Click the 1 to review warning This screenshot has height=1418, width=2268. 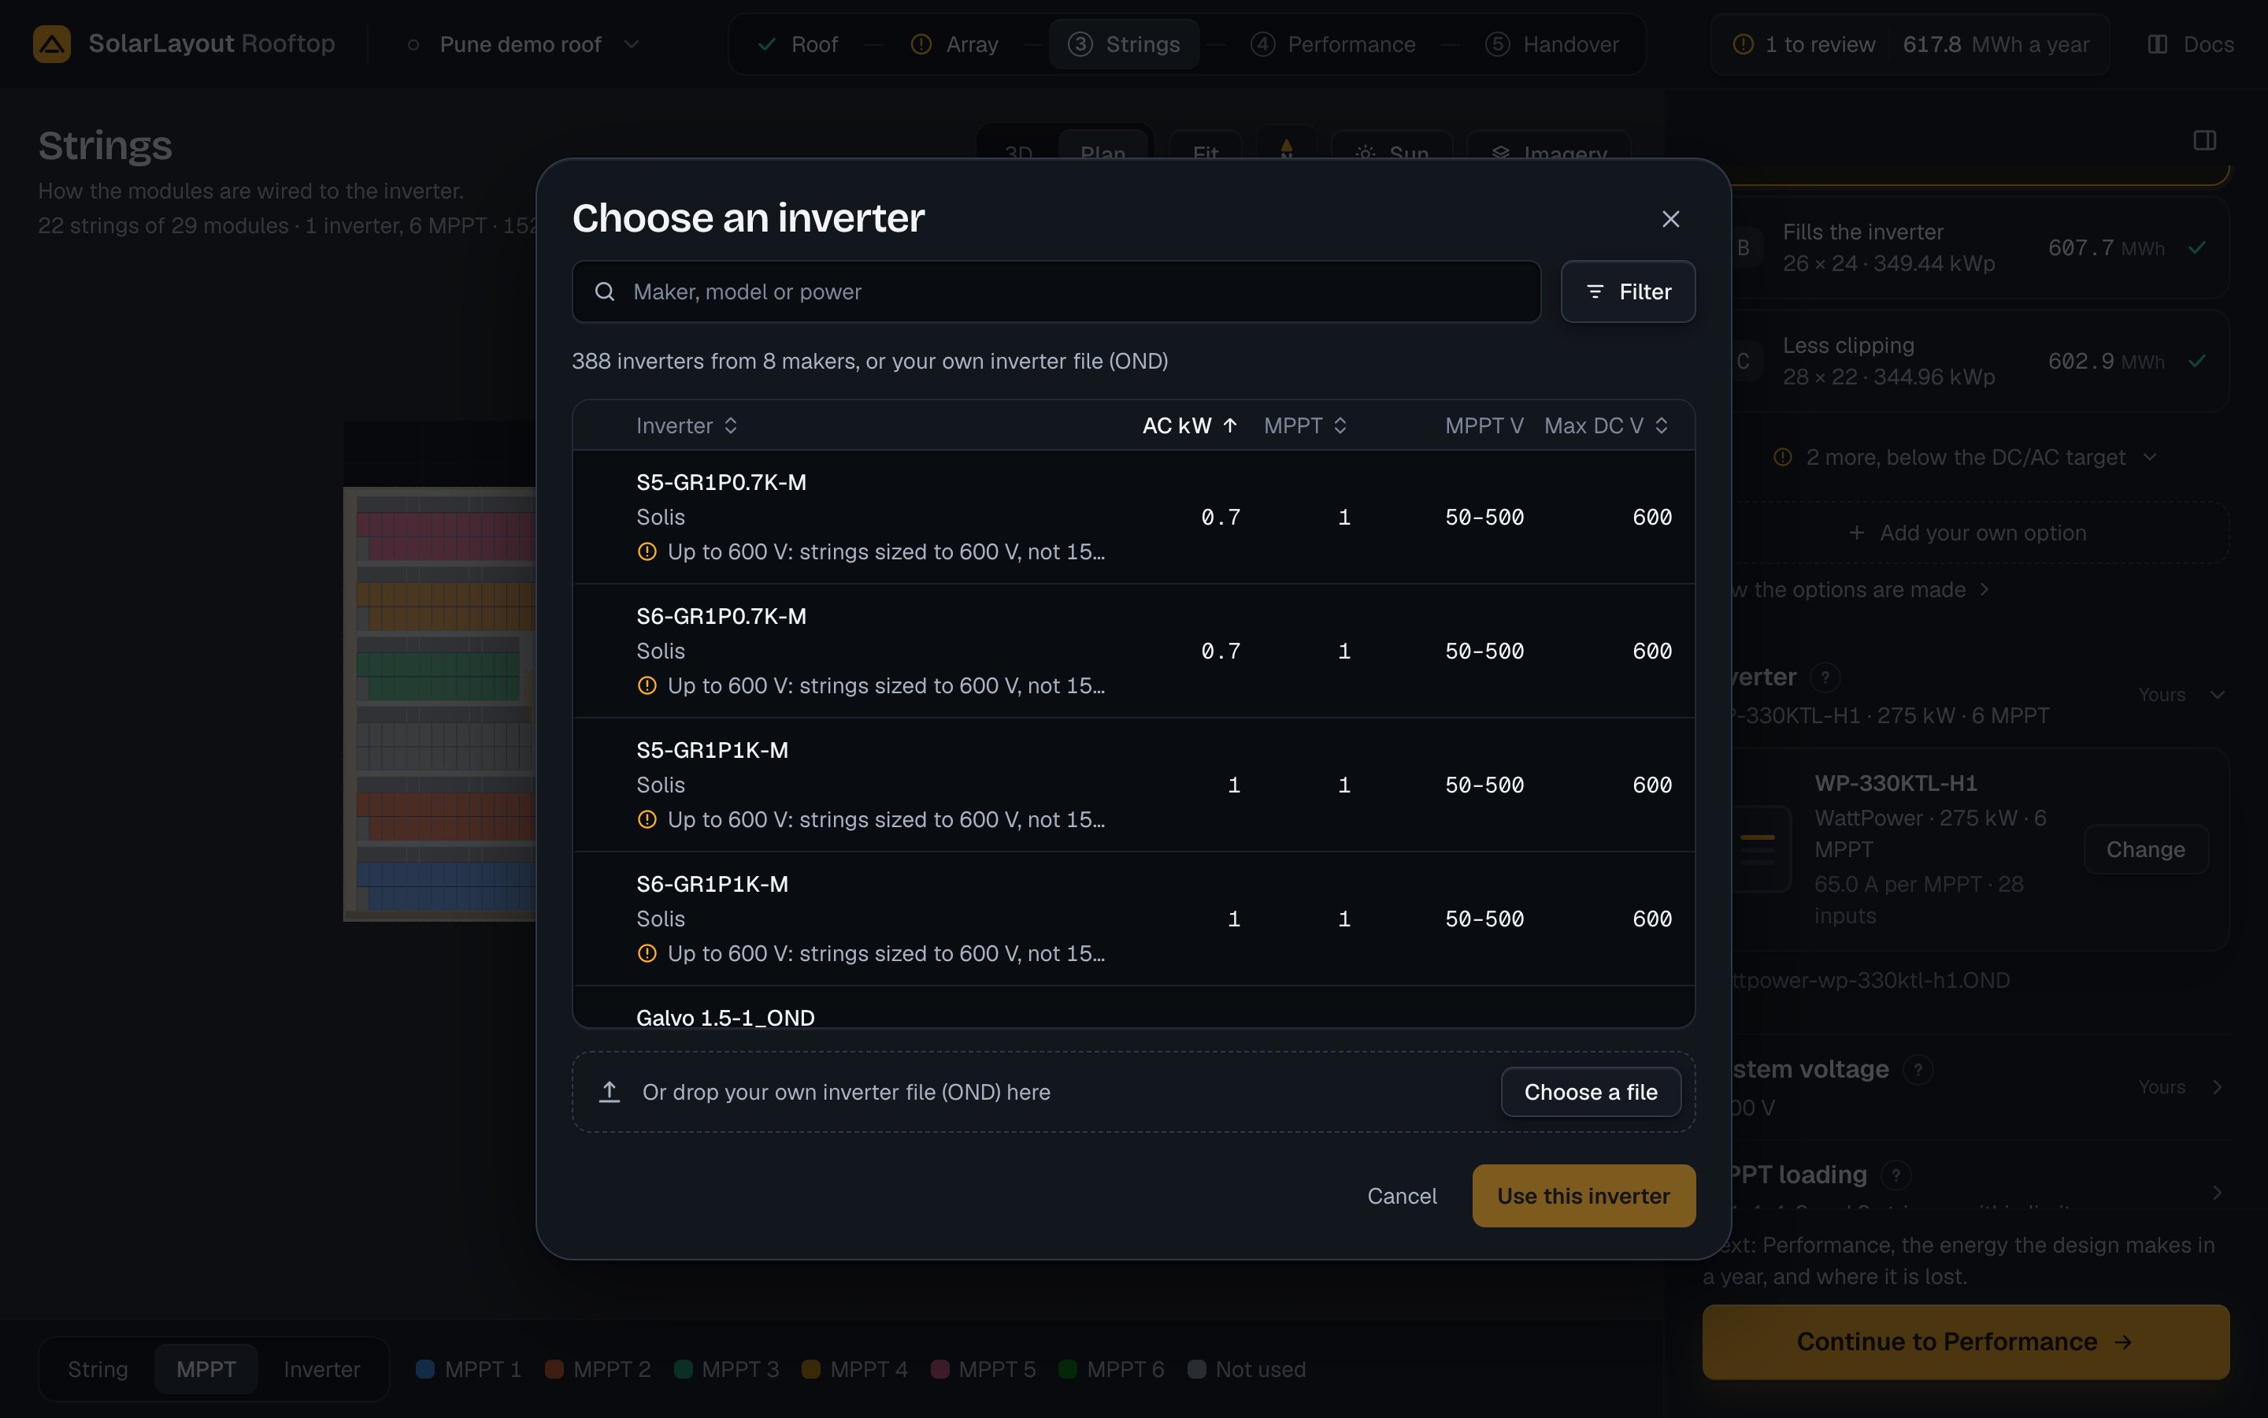click(x=1804, y=44)
